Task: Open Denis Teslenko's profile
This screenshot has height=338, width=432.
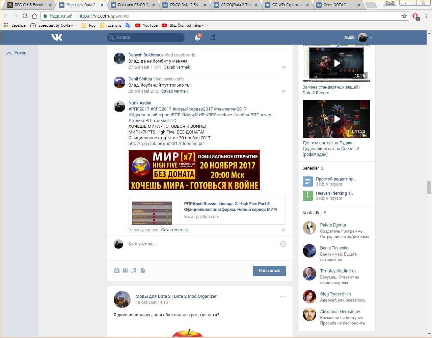Action: [x=334, y=248]
